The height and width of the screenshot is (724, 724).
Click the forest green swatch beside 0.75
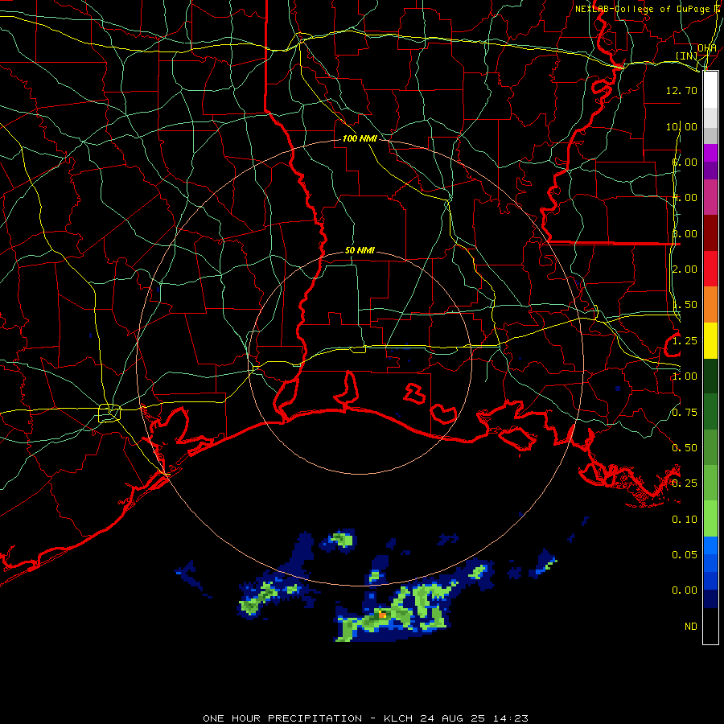(x=710, y=412)
